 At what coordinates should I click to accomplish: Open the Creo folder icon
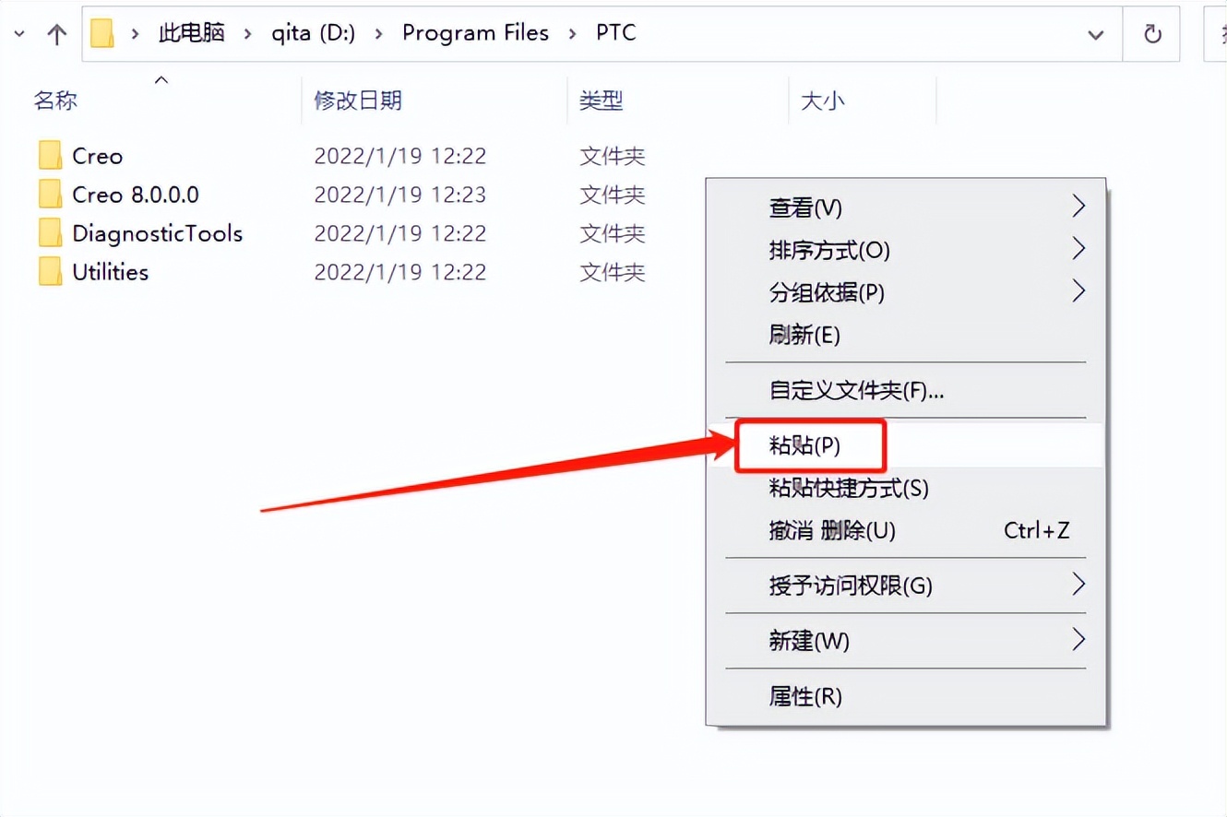click(51, 156)
